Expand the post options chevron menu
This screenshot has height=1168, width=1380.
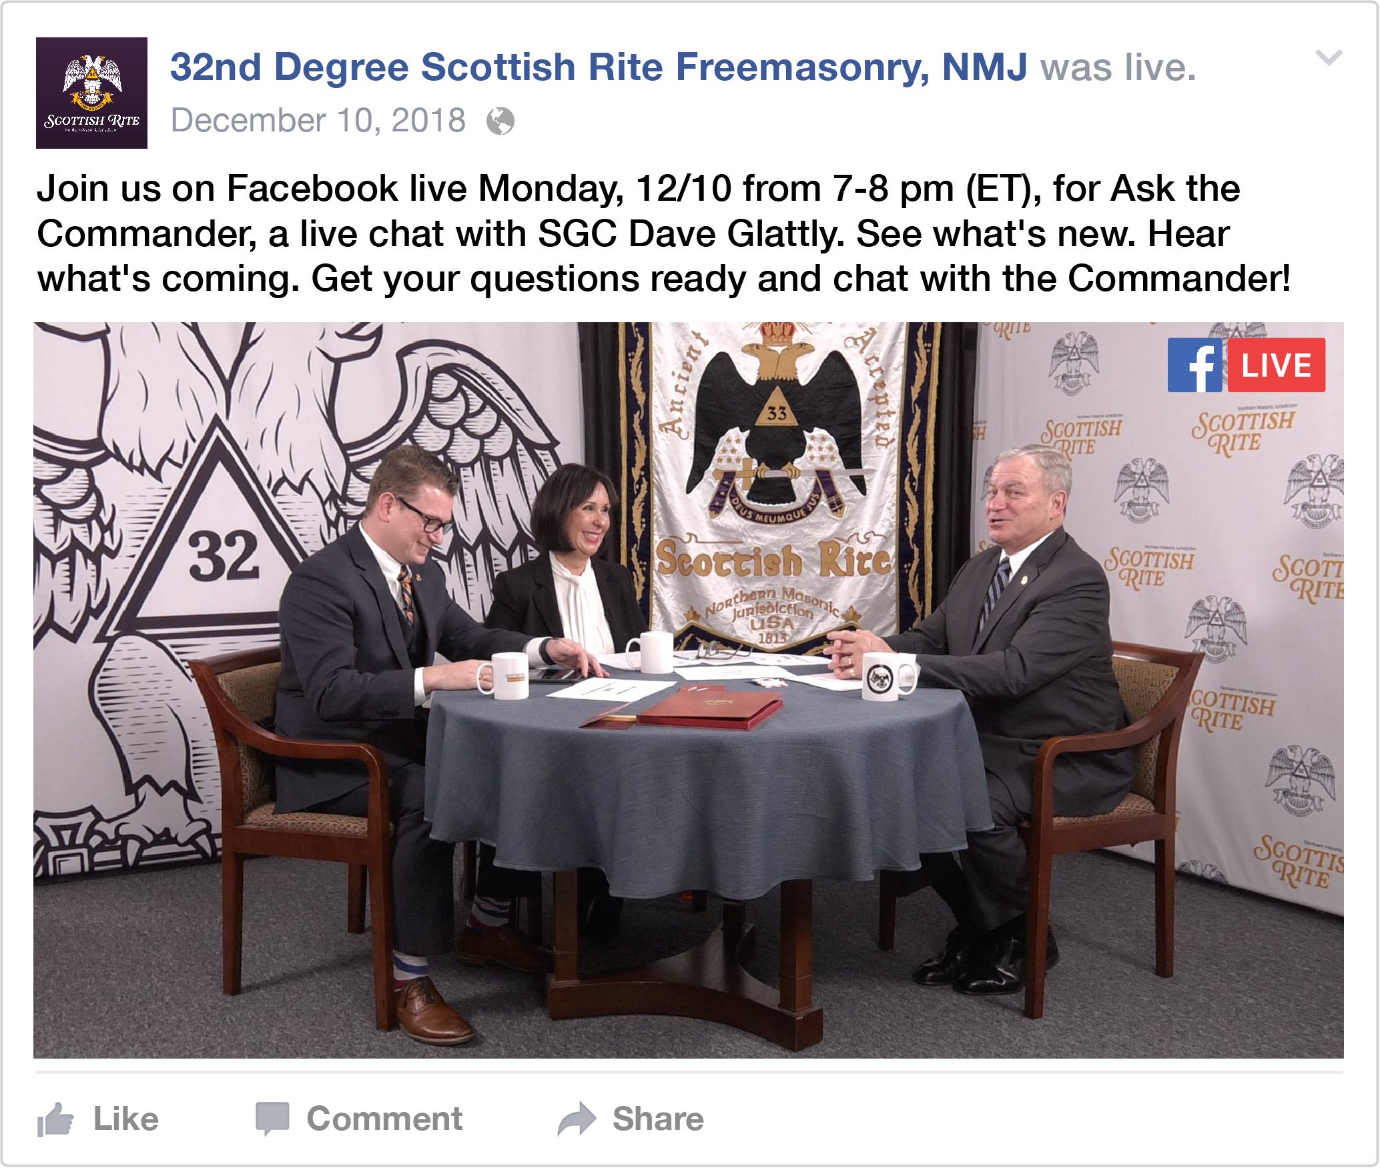1329,58
